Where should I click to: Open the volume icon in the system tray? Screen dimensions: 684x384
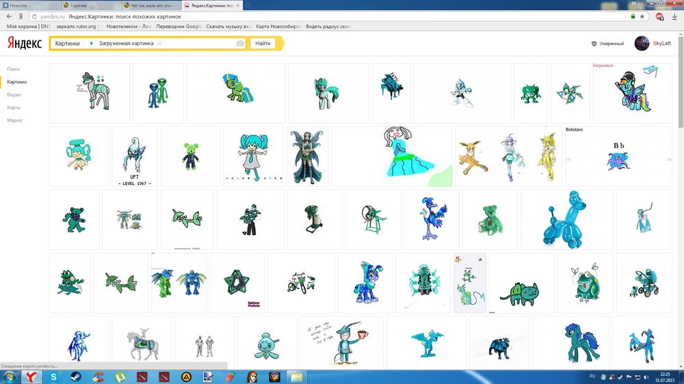[646, 377]
